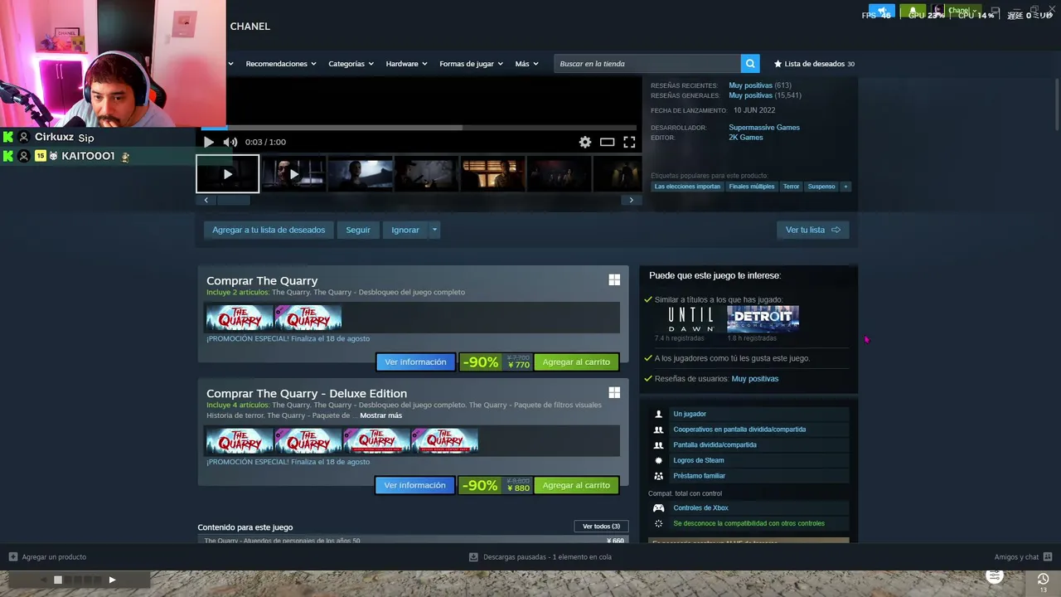Toggle fullscreen on the video player
1061x597 pixels.
click(629, 142)
